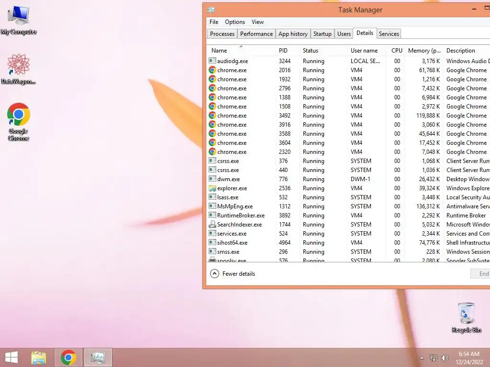Switch to Chrome in the taskbar

pyautogui.click(x=68, y=357)
